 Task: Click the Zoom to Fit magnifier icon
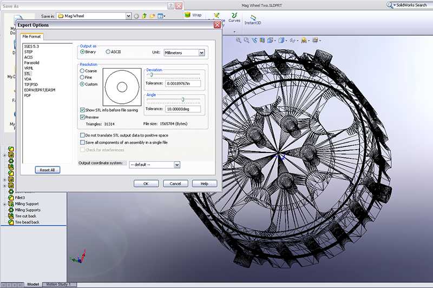239,40
